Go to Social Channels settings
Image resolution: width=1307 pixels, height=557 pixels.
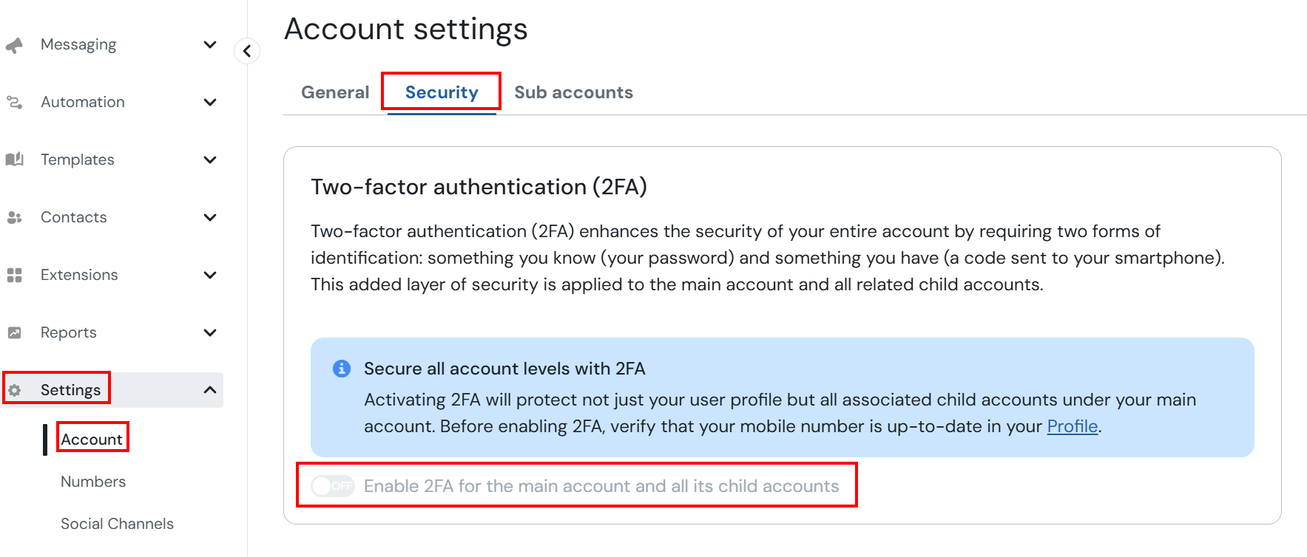pyautogui.click(x=117, y=524)
